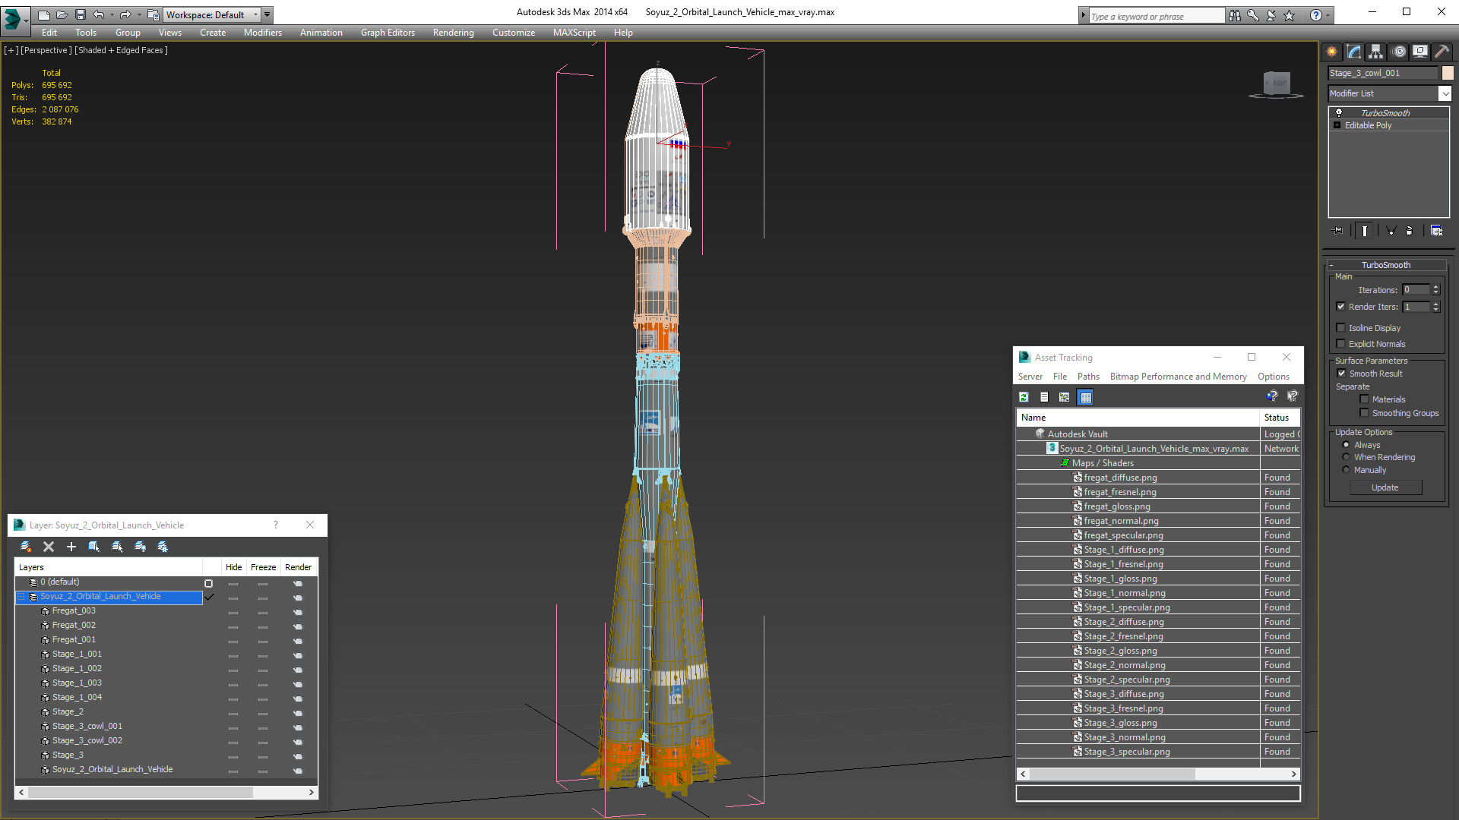Enable the Isoline Display checkbox
The height and width of the screenshot is (820, 1459).
[x=1341, y=328]
